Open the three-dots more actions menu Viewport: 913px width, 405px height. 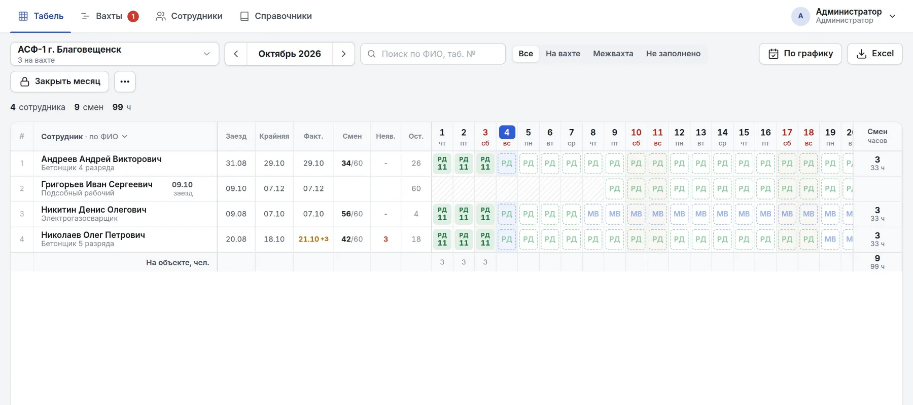tap(125, 82)
